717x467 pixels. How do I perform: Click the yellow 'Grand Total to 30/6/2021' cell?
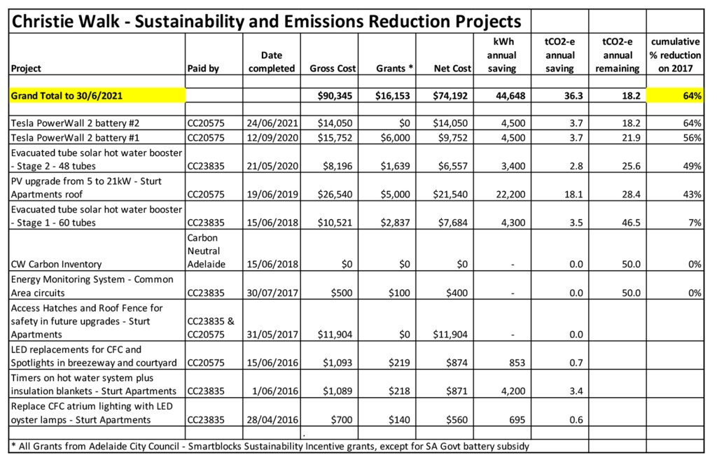(96, 96)
